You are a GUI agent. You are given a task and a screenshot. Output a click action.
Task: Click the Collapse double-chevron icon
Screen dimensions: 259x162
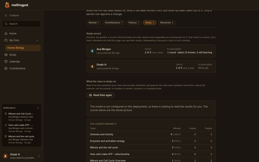click(6, 15)
